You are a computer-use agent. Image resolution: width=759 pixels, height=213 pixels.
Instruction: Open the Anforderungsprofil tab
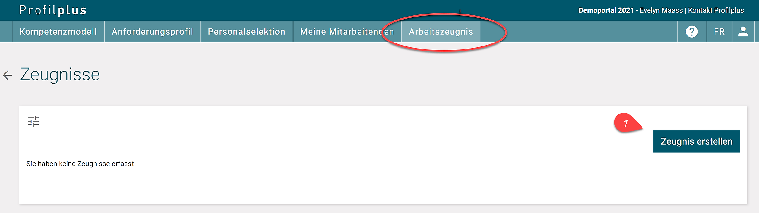point(152,32)
